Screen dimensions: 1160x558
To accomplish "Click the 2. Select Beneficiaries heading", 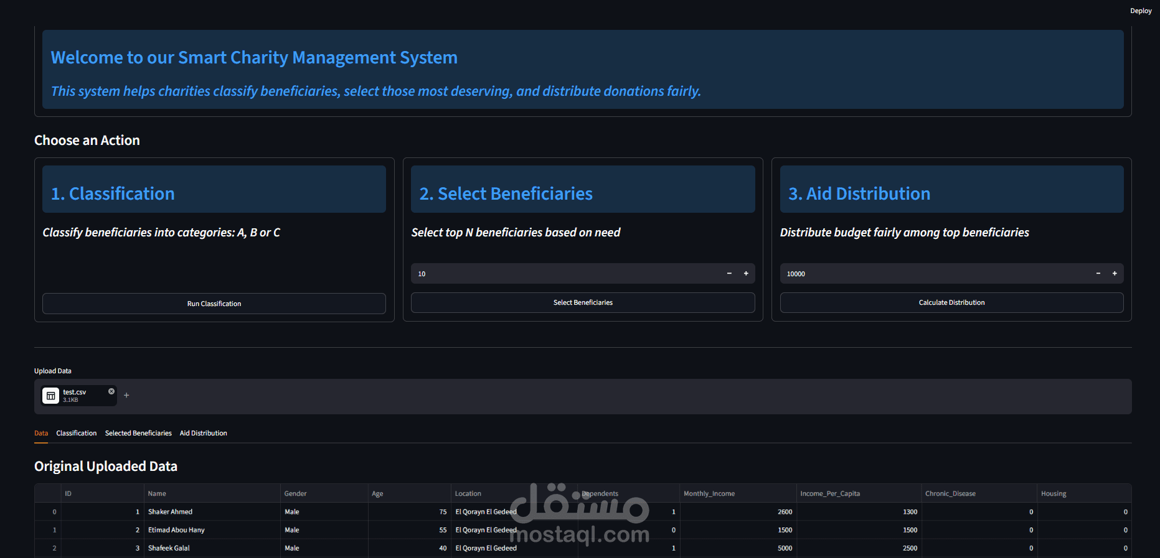I will tap(506, 193).
